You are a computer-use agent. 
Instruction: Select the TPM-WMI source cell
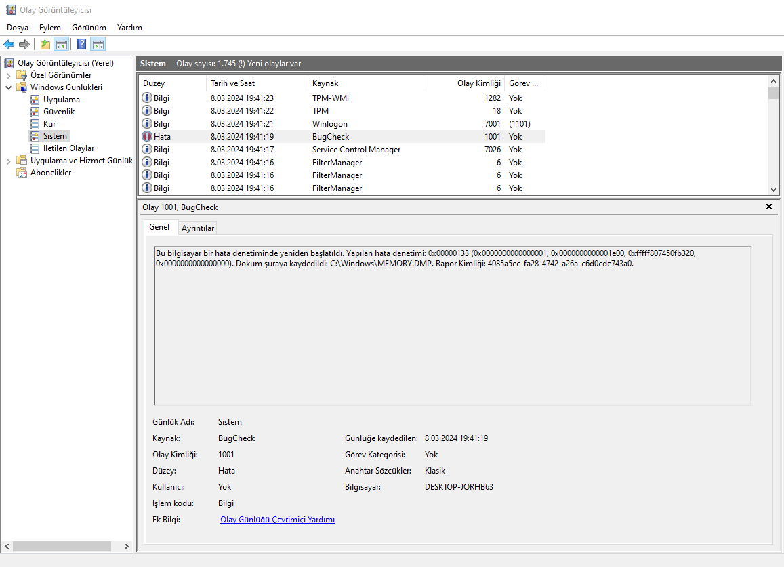coord(331,98)
